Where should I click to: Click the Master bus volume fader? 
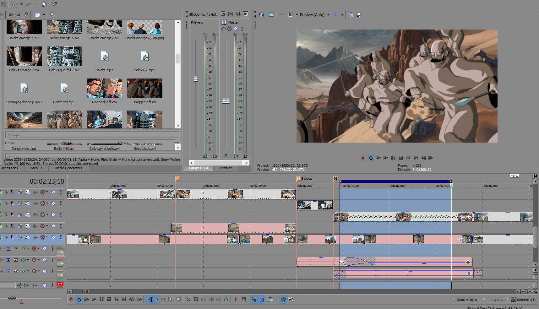pos(226,101)
